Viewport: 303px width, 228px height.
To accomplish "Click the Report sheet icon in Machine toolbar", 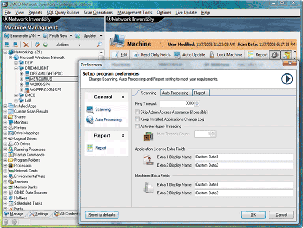I will [x=250, y=54].
